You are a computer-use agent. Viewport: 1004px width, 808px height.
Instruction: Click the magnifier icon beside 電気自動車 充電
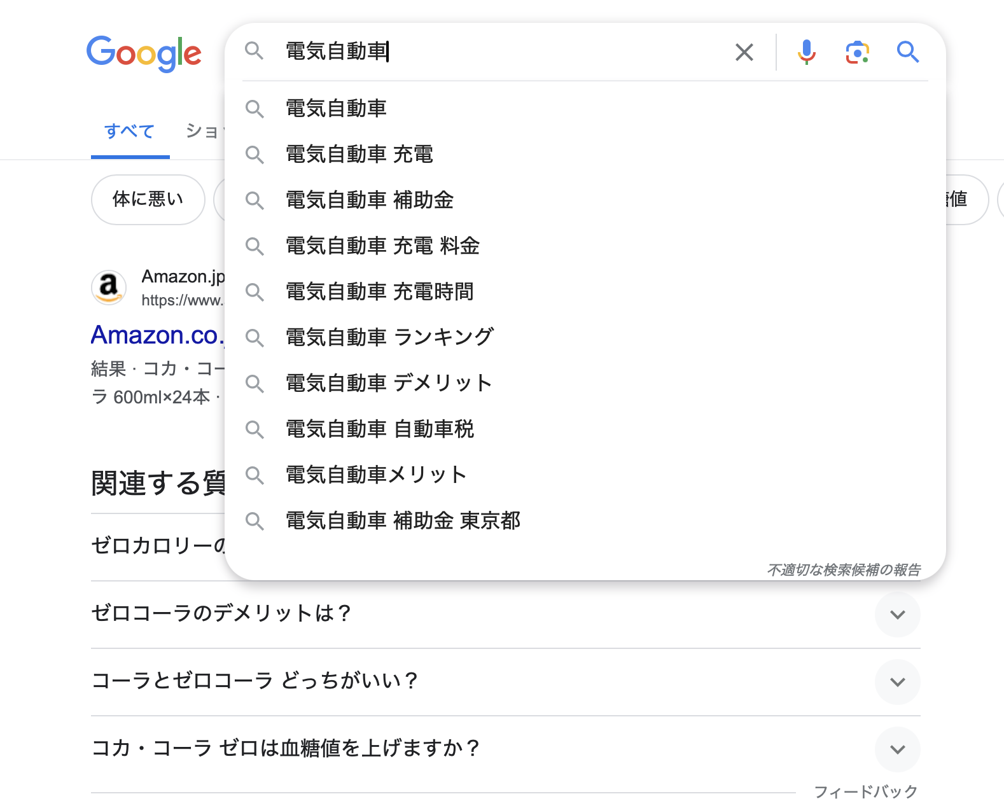tap(256, 155)
